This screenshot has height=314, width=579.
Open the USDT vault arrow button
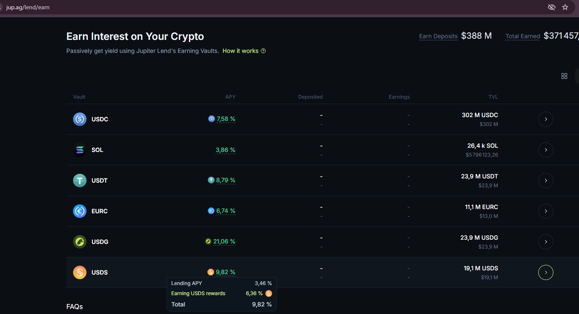(x=546, y=181)
